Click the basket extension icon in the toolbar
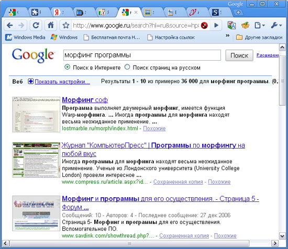The width and height of the screenshot is (288, 249). pos(246,25)
